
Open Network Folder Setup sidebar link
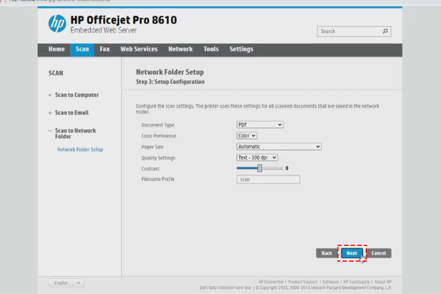[x=80, y=150]
